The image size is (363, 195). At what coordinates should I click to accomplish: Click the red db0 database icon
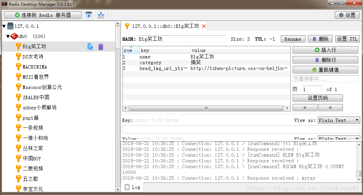coord(14,36)
